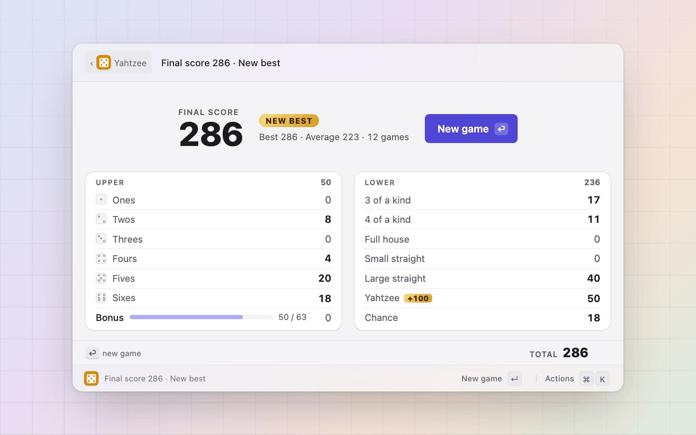
Task: Click the 'Large straight' row label
Action: coord(395,278)
